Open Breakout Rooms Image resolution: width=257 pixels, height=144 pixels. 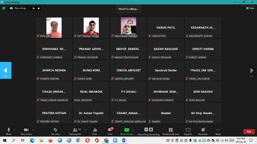point(171,131)
